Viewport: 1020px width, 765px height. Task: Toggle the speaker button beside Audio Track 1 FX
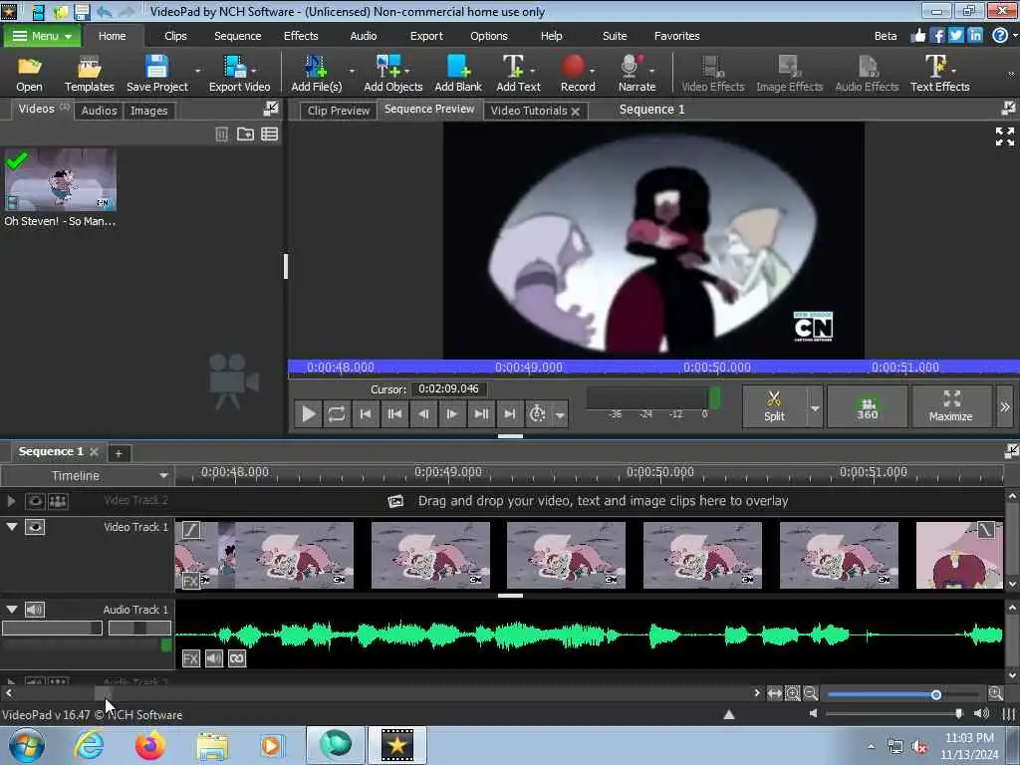[x=214, y=658]
